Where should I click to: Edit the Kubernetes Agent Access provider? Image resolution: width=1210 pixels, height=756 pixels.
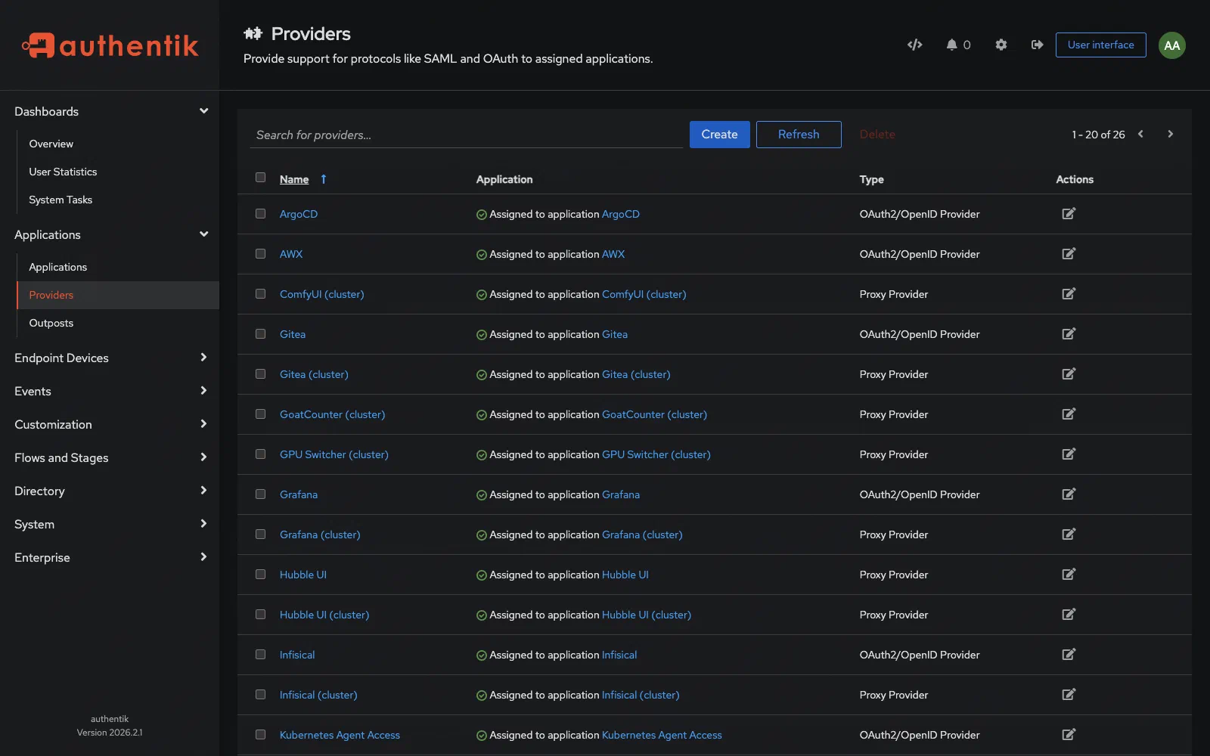click(x=1069, y=735)
